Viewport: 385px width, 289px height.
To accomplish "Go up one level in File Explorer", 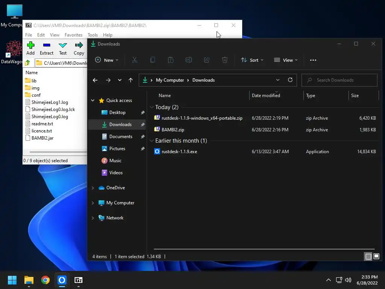I will [x=130, y=80].
